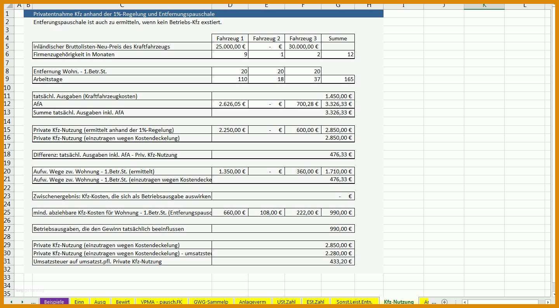The width and height of the screenshot is (559, 308).
Task: Open the Bewirt sheet tab
Action: tap(123, 302)
